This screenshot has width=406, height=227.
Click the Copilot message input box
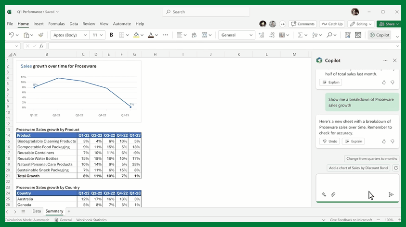tap(357, 188)
